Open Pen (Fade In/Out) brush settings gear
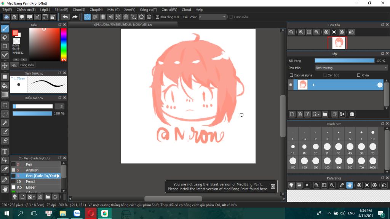This screenshot has height=219, width=390. [58, 176]
